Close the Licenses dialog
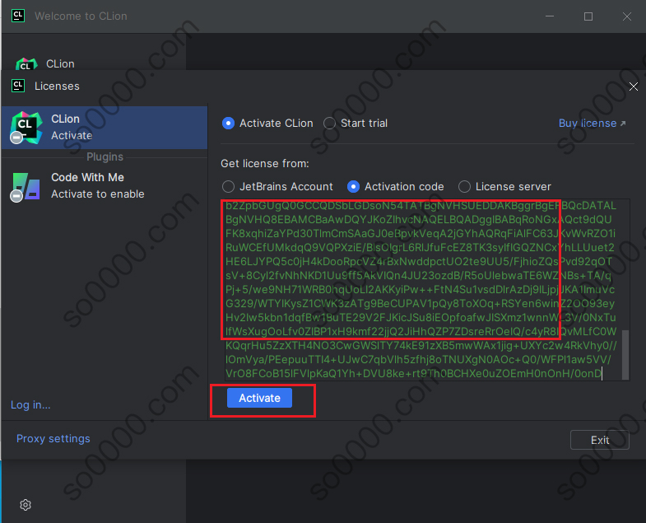Image resolution: width=646 pixels, height=523 pixels. (633, 86)
